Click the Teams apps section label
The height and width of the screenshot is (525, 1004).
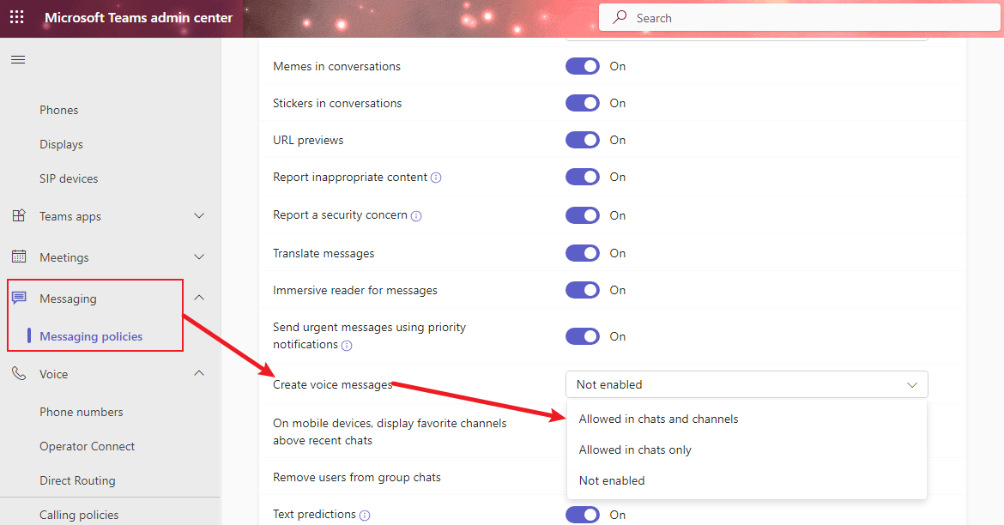tap(70, 216)
